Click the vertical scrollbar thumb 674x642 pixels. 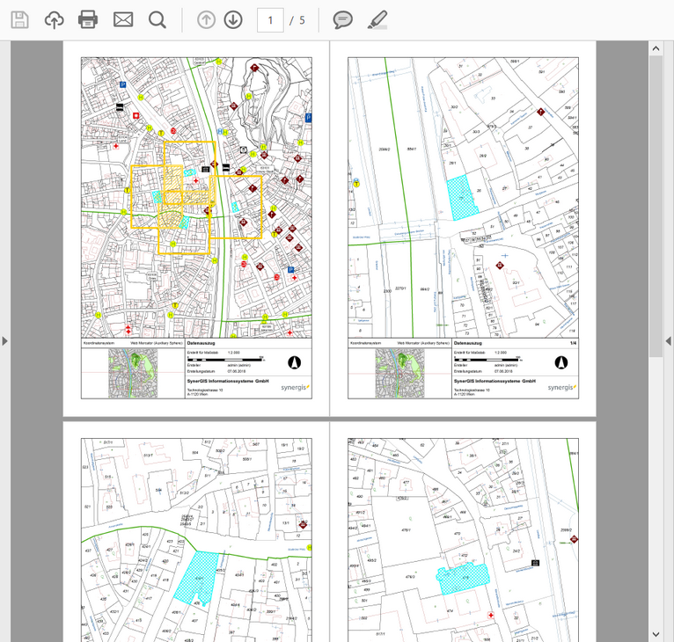[656, 207]
